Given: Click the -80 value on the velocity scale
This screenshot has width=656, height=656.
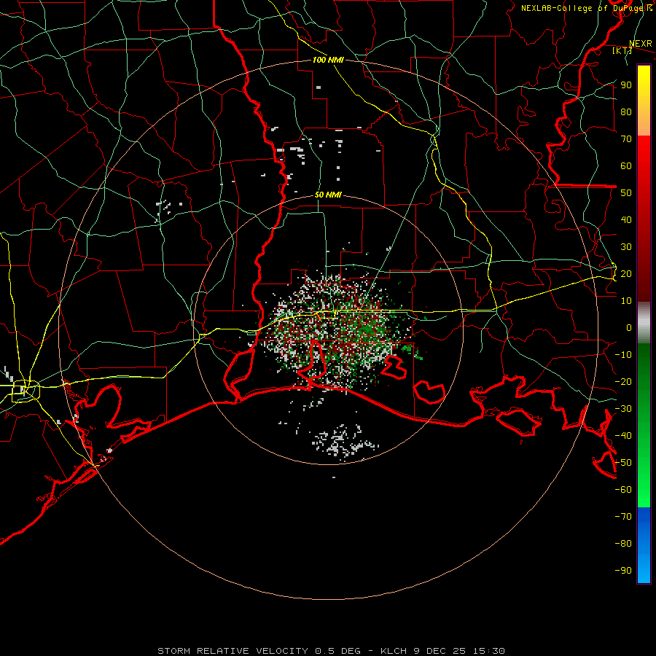Looking at the screenshot, I should pyautogui.click(x=623, y=544).
